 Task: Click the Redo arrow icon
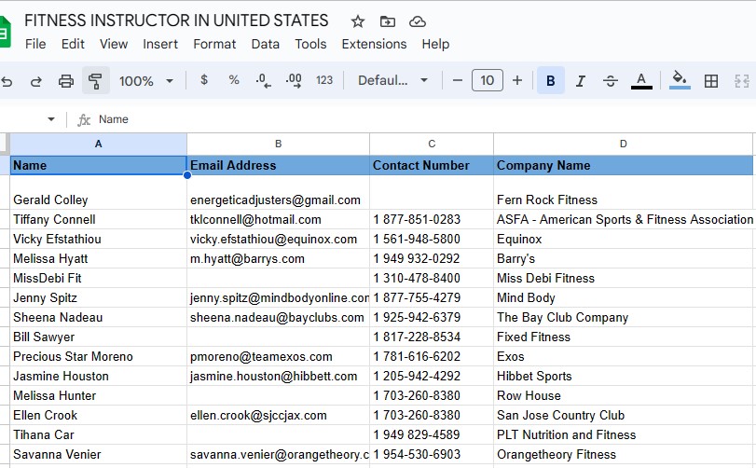36,81
